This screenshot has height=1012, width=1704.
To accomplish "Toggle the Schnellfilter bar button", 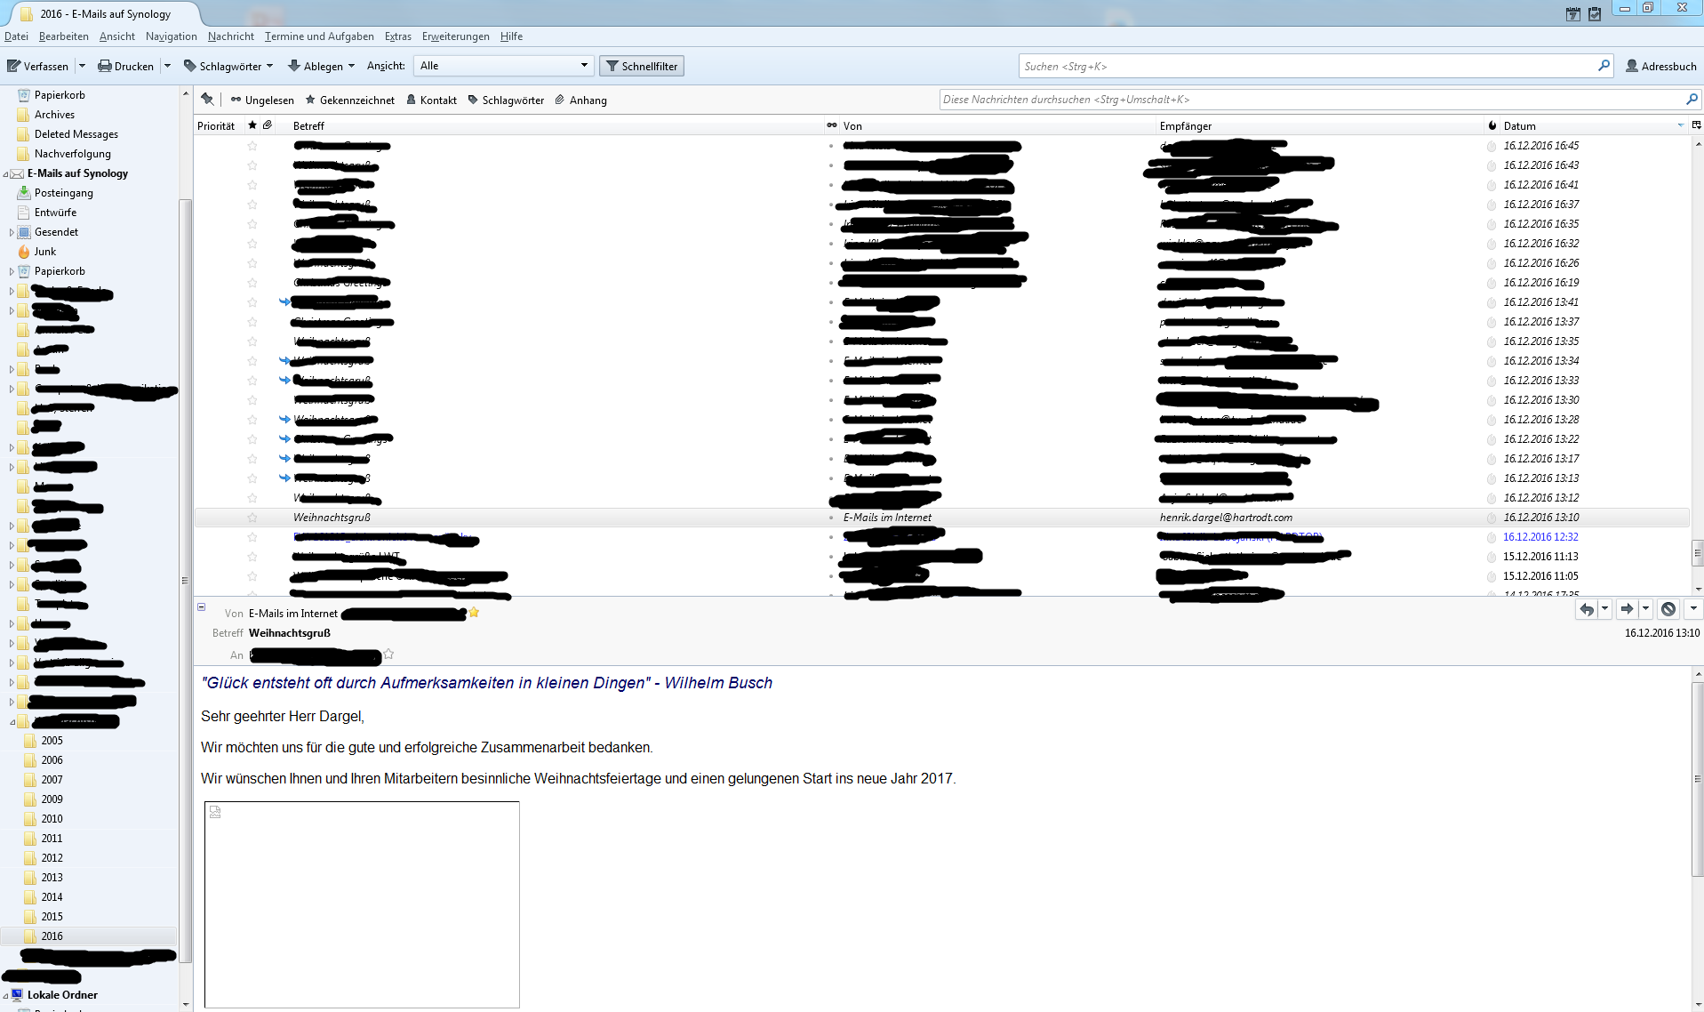I will (x=642, y=66).
